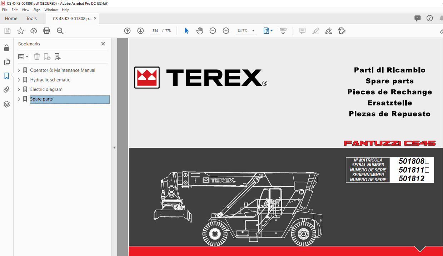Expand the Hydraulic schematic bookmark
The width and height of the screenshot is (443, 256).
(19, 79)
